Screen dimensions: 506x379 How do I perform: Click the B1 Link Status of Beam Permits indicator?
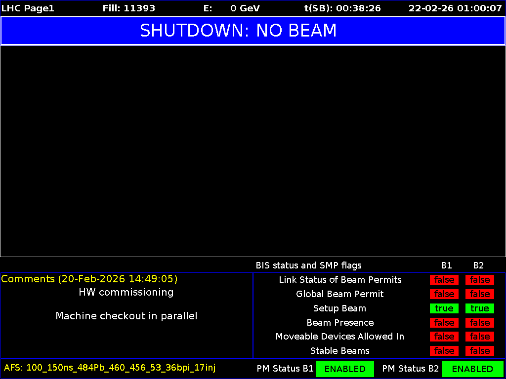(444, 280)
